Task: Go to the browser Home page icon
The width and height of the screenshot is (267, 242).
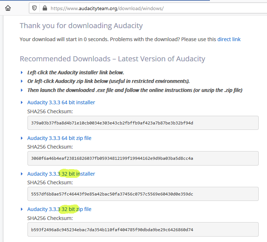Action: point(8,8)
